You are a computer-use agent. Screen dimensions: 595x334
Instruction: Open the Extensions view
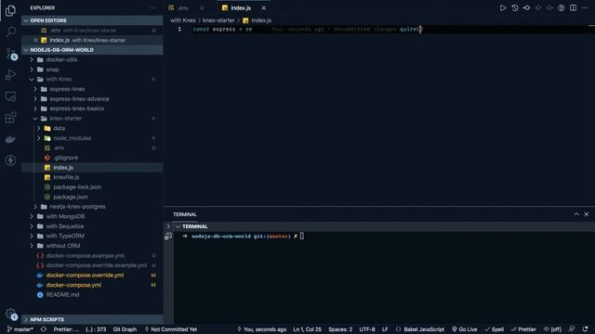10,118
